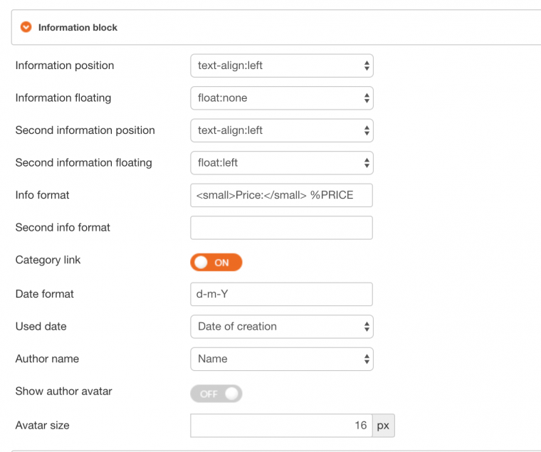Viewport: 541px width, 452px height.
Task: Enable the Show author avatar switch
Action: [216, 394]
